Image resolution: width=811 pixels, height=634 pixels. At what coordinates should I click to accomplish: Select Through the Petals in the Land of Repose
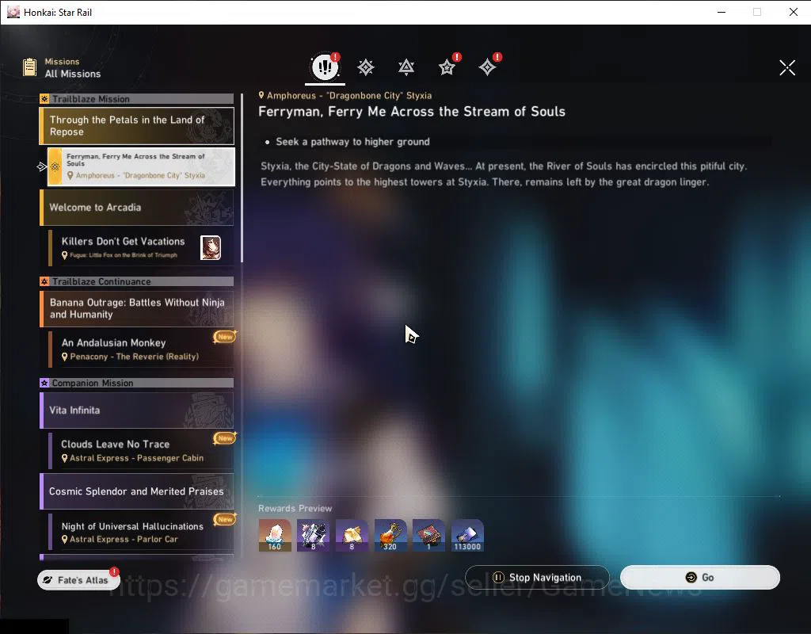point(137,126)
